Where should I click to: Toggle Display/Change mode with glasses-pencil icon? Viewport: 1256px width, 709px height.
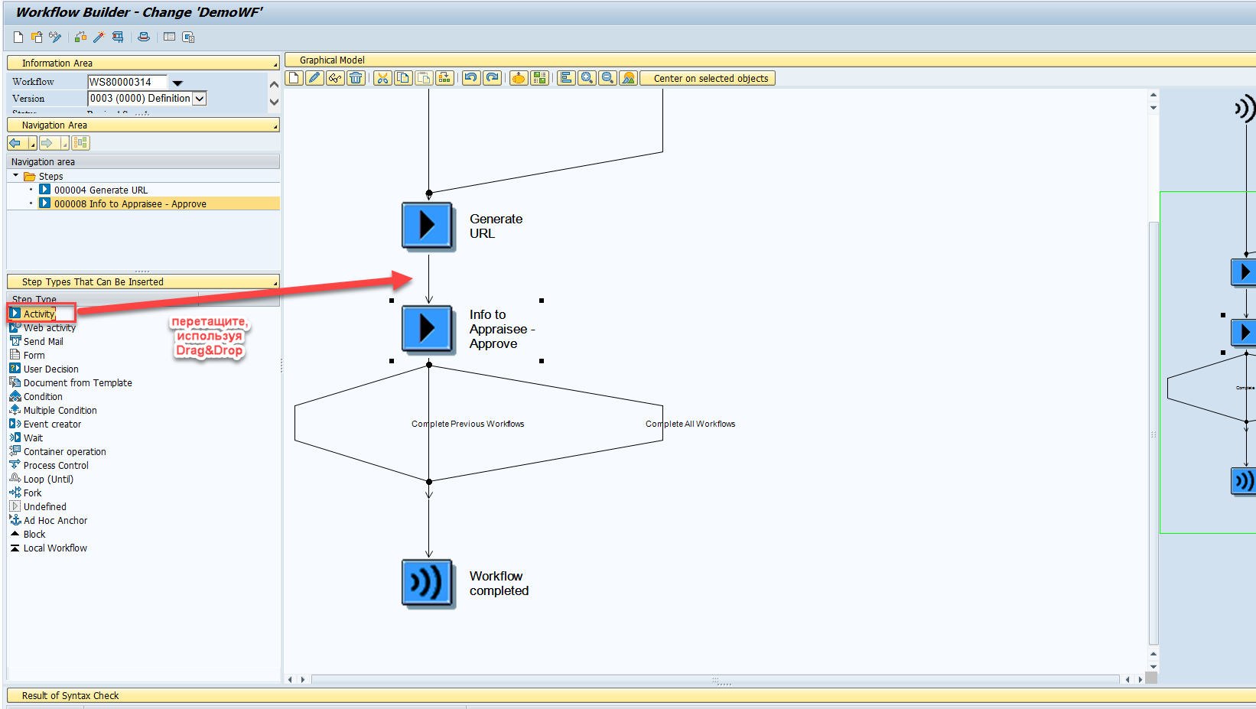[55, 37]
